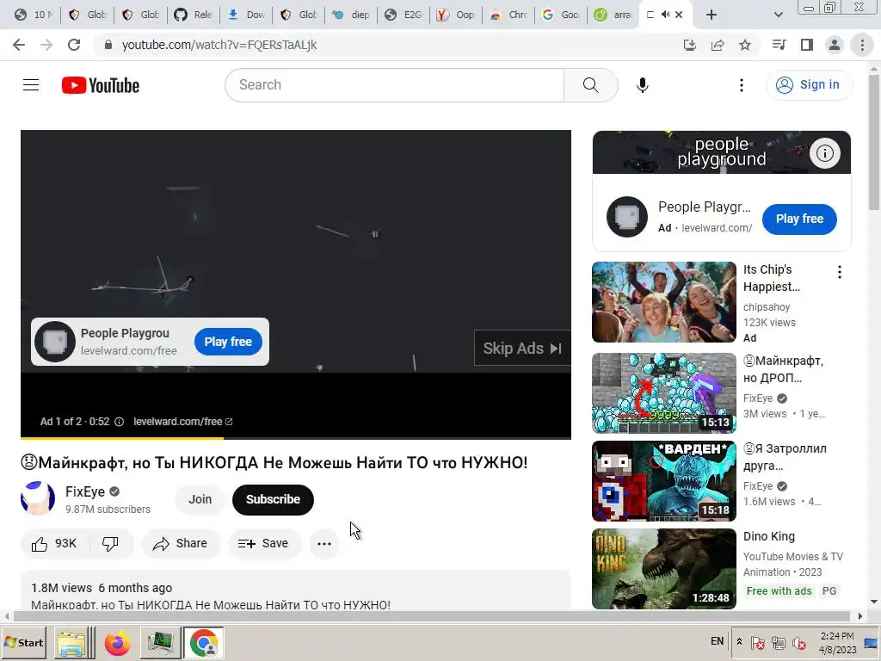This screenshot has height=661, width=881.
Task: Open volume icon in system tray
Action: tap(798, 642)
